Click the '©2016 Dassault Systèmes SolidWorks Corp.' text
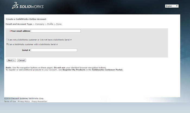The image size is (190, 113). point(24,98)
